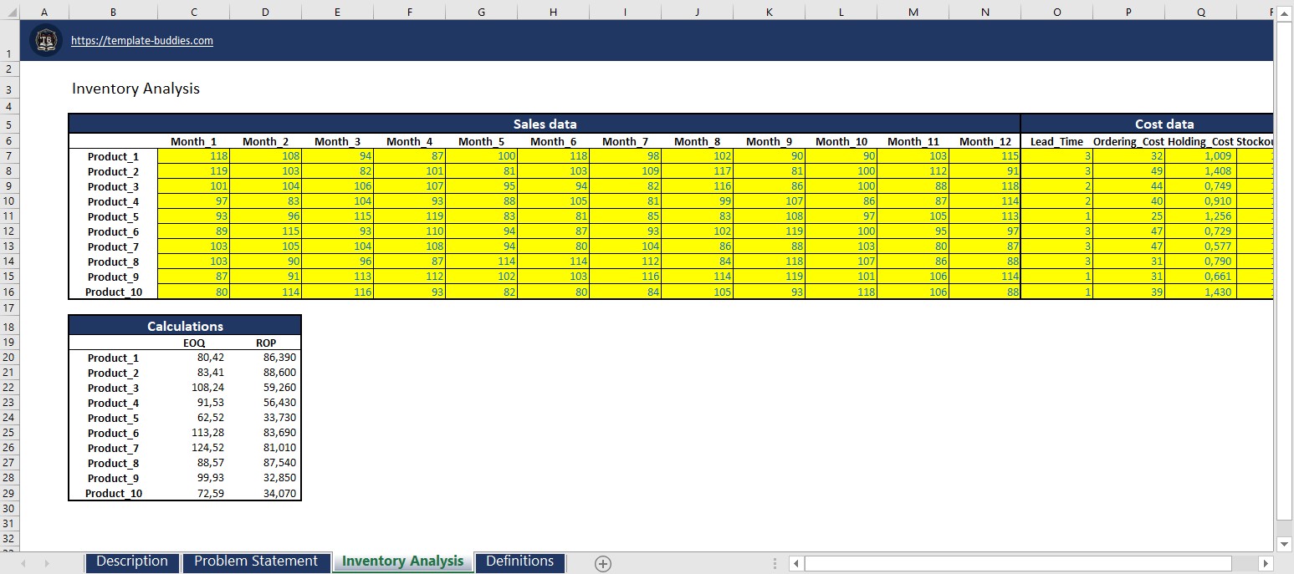Switch to the Definitions sheet tab

click(x=520, y=561)
